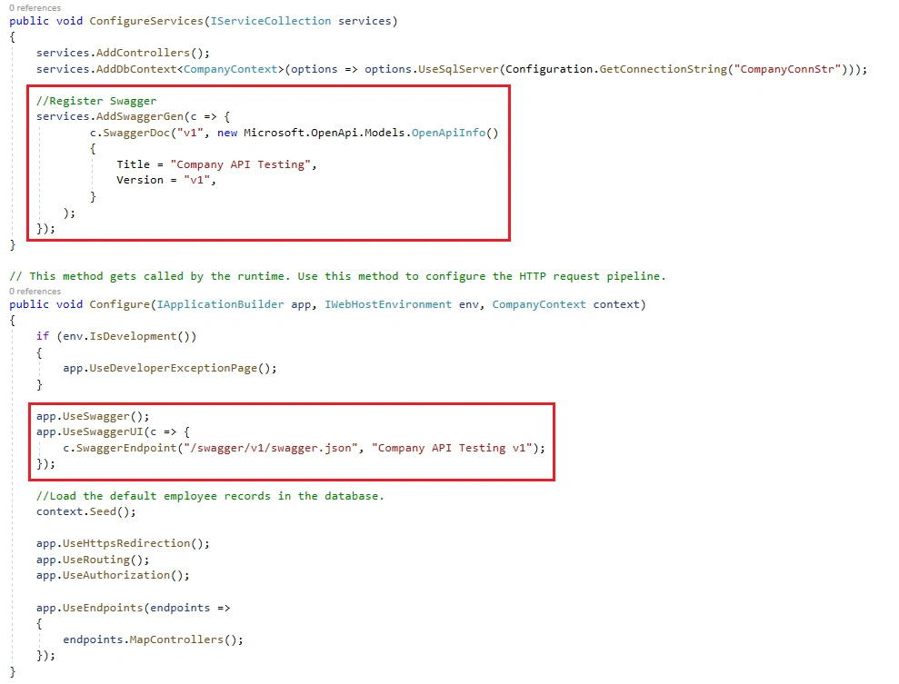899x684 pixels.
Task: Click the '0 references' CodeLens above Configure method
Action: point(35,291)
